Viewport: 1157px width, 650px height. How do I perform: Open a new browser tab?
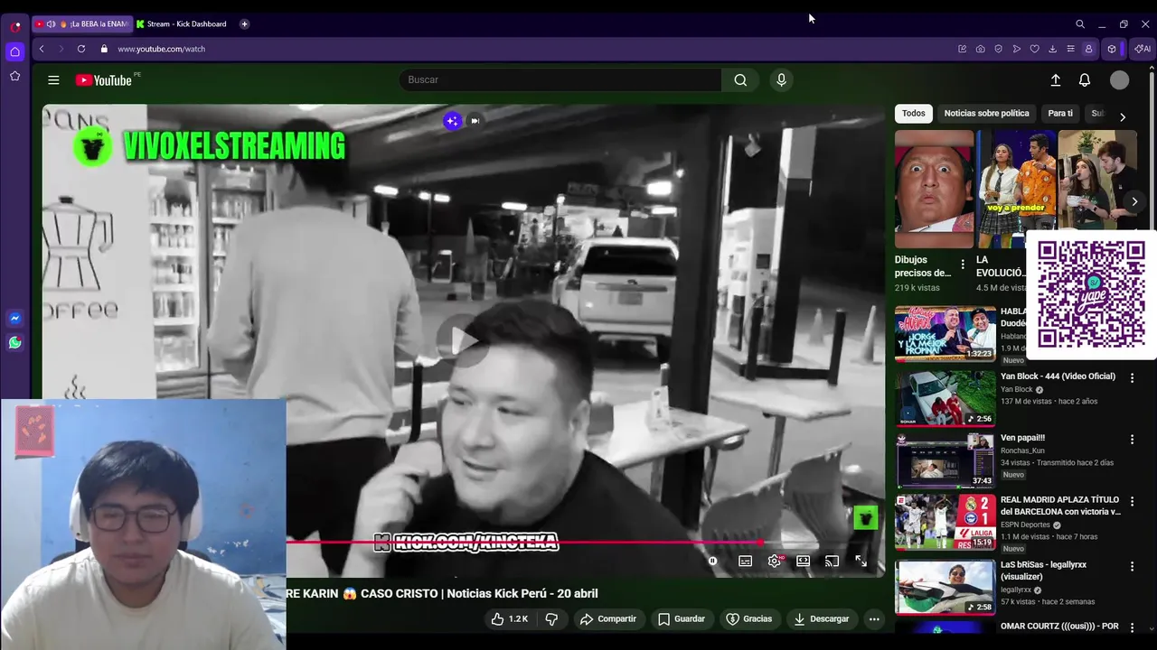(244, 24)
